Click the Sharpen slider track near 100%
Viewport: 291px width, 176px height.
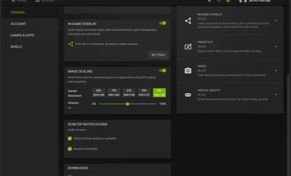point(155,104)
